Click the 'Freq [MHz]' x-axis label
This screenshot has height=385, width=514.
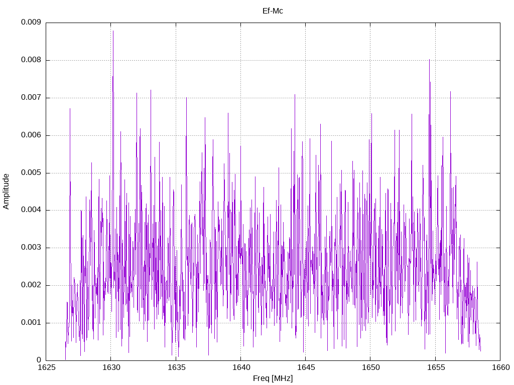[273, 378]
